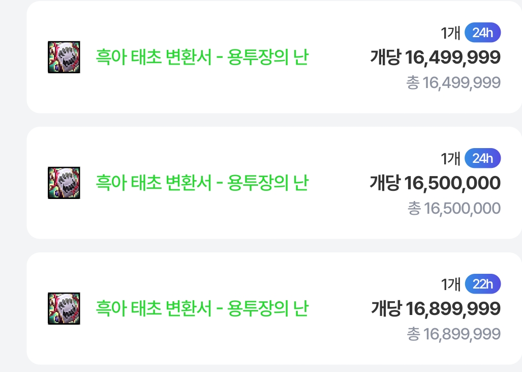Viewport: 522px width, 372px height.
Task: Open item name link priced 개당 16,499,999
Action: pos(202,57)
